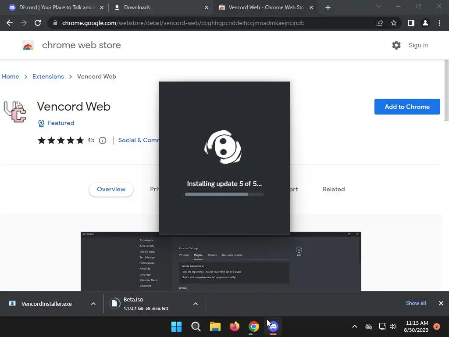Click the Discord update progress bar
Screen dimensions: 449x337
[224, 194]
